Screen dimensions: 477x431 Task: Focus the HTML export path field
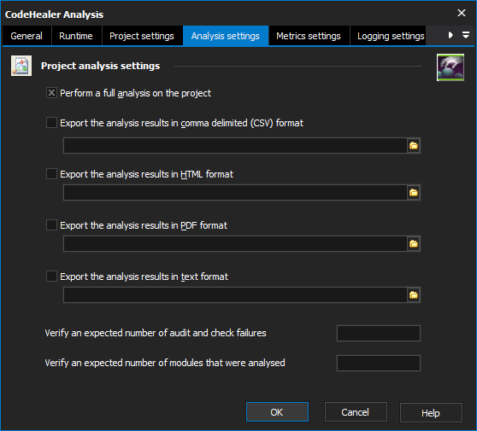pyautogui.click(x=235, y=192)
